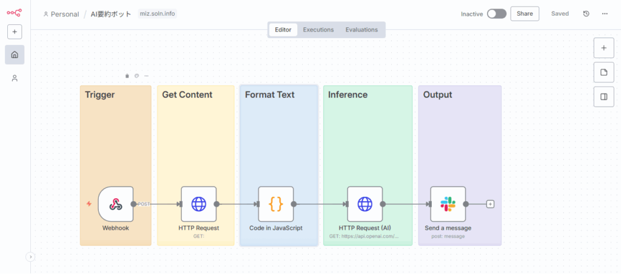The width and height of the screenshot is (621, 274).
Task: Open the workflow options three-dot menu
Action: [604, 14]
